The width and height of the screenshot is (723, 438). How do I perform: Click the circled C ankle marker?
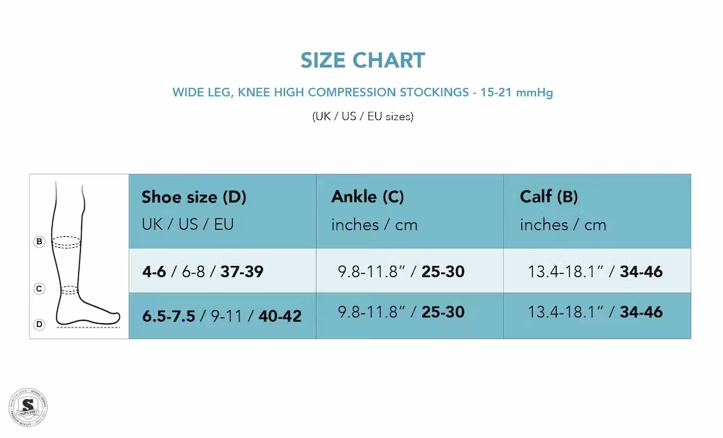coord(39,288)
